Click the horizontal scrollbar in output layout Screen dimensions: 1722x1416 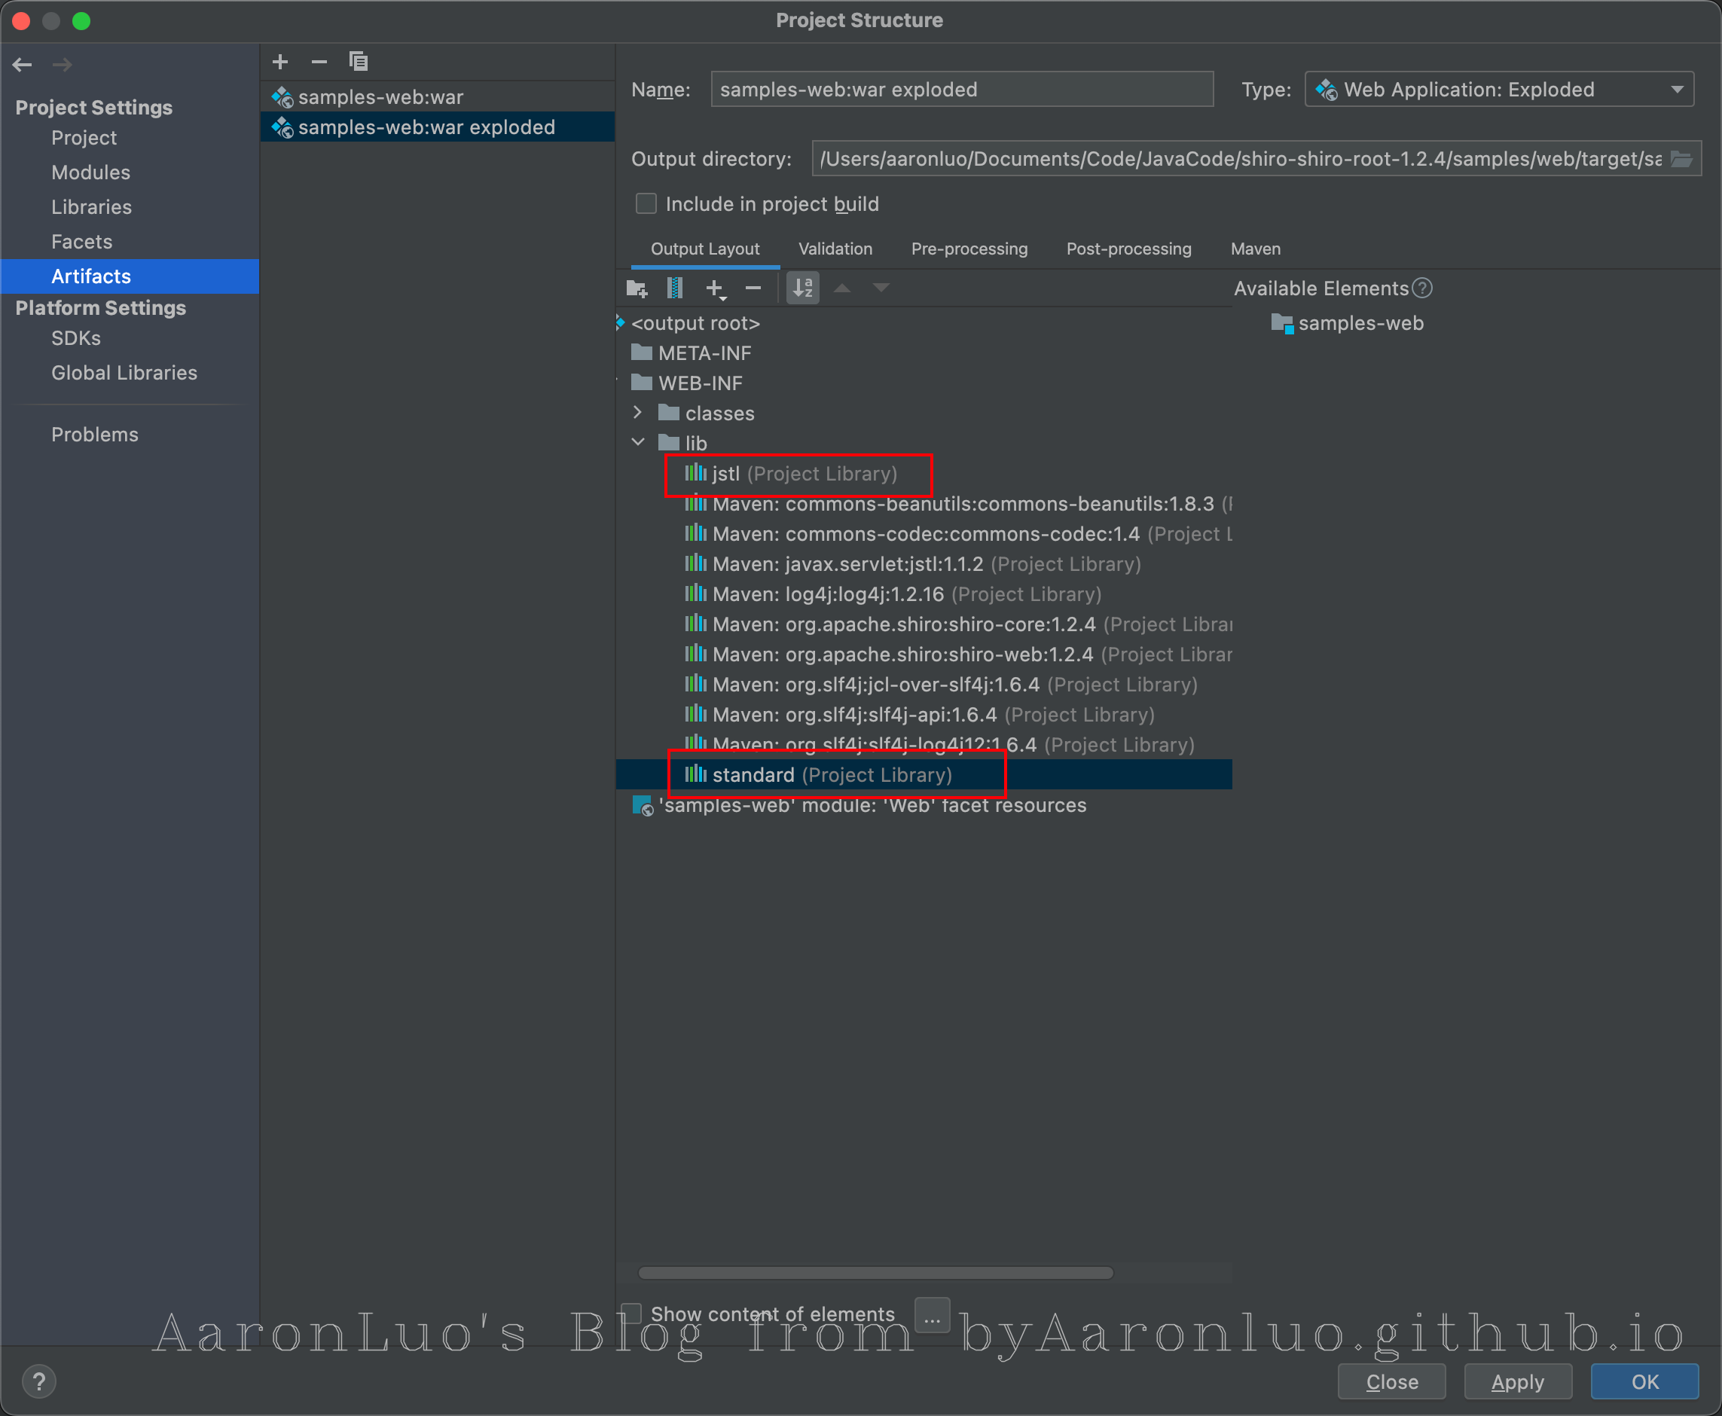coord(875,1273)
